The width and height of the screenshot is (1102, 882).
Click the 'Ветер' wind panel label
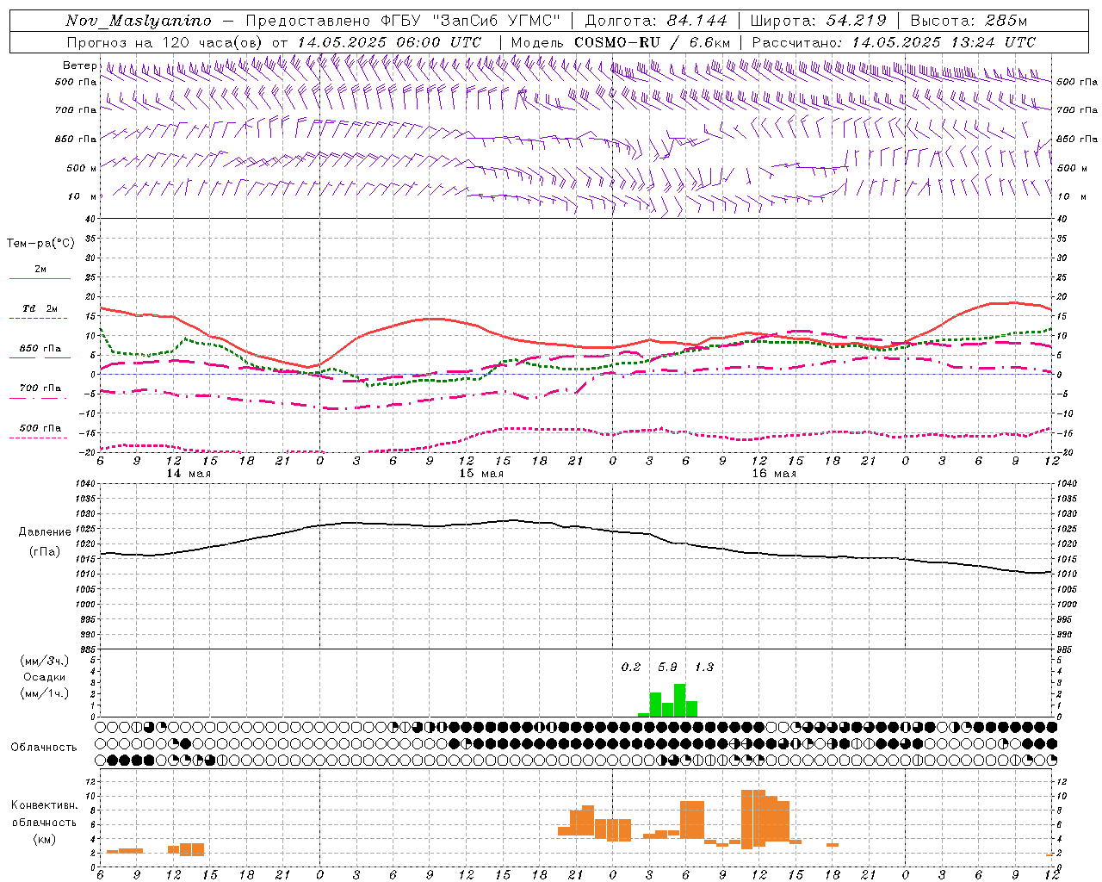click(79, 65)
